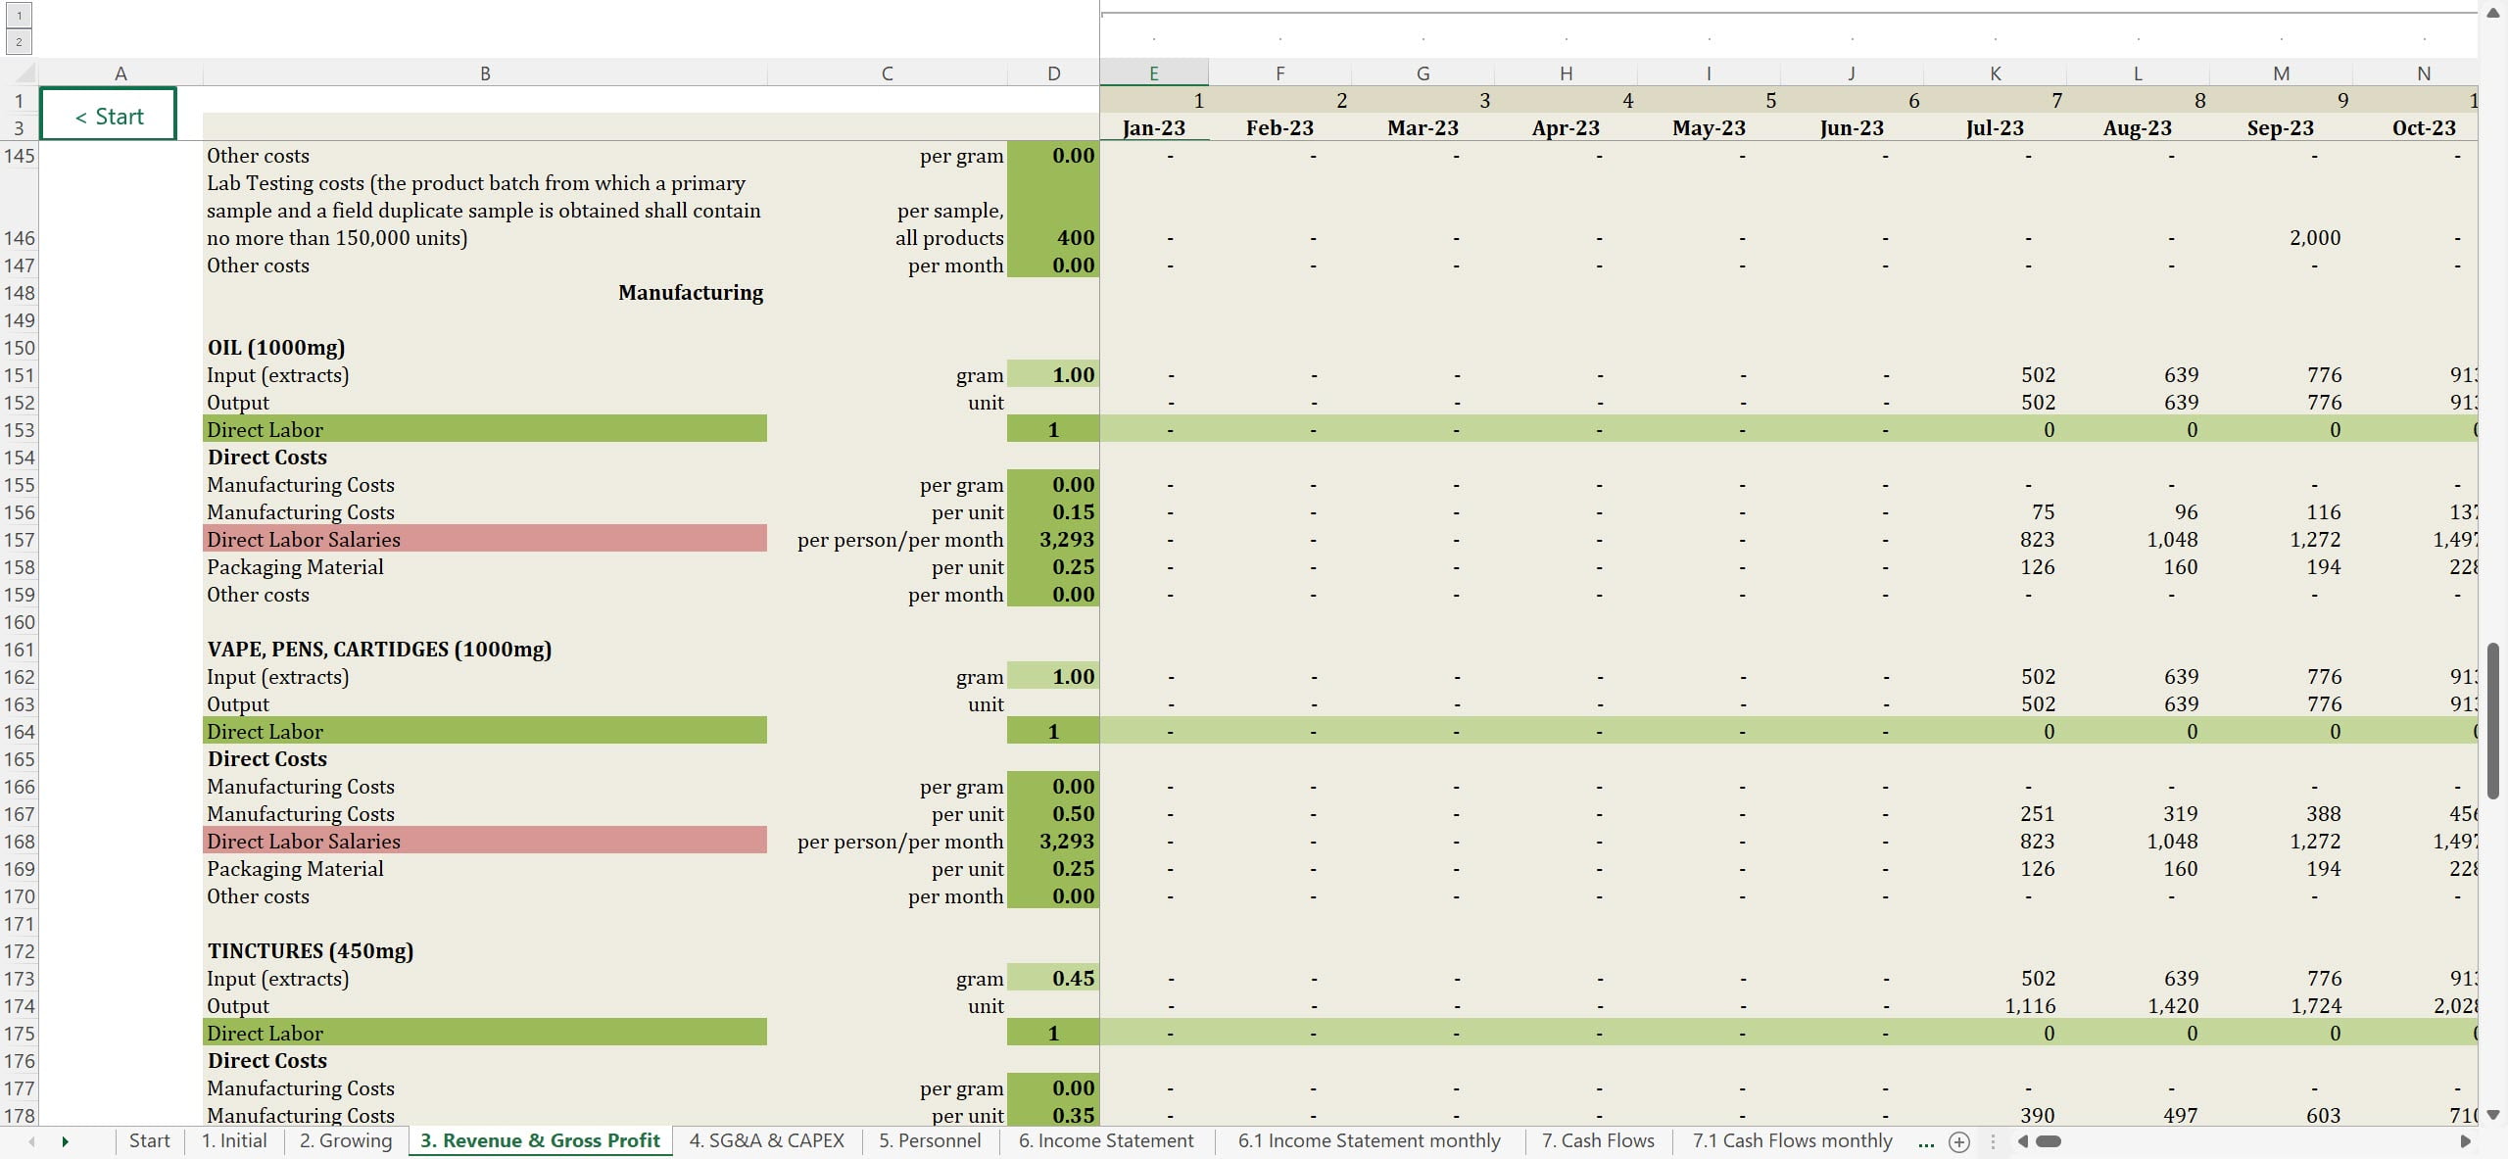
Task: Click the add new sheet plus icon
Action: pyautogui.click(x=1959, y=1141)
